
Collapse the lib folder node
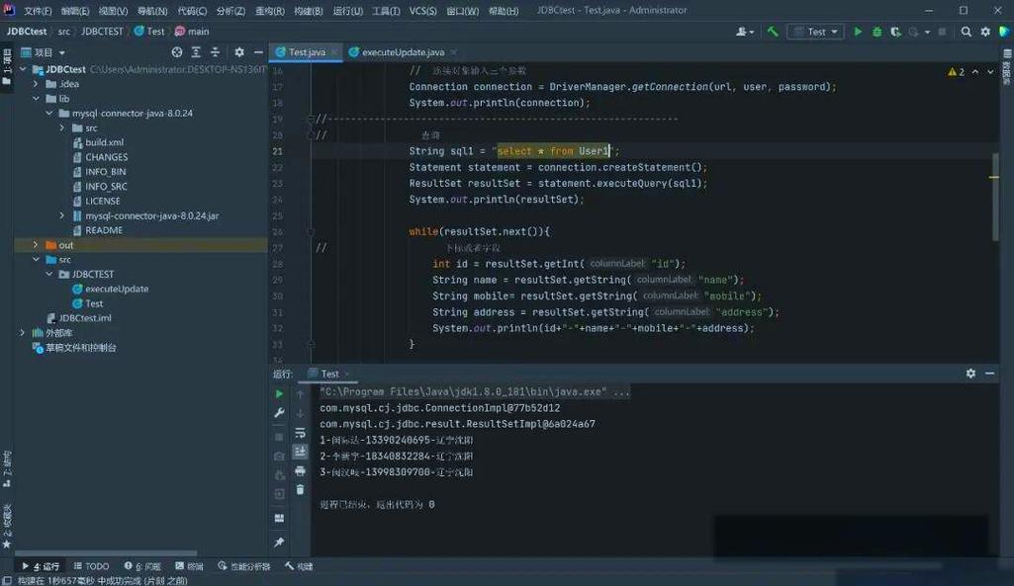click(x=36, y=98)
